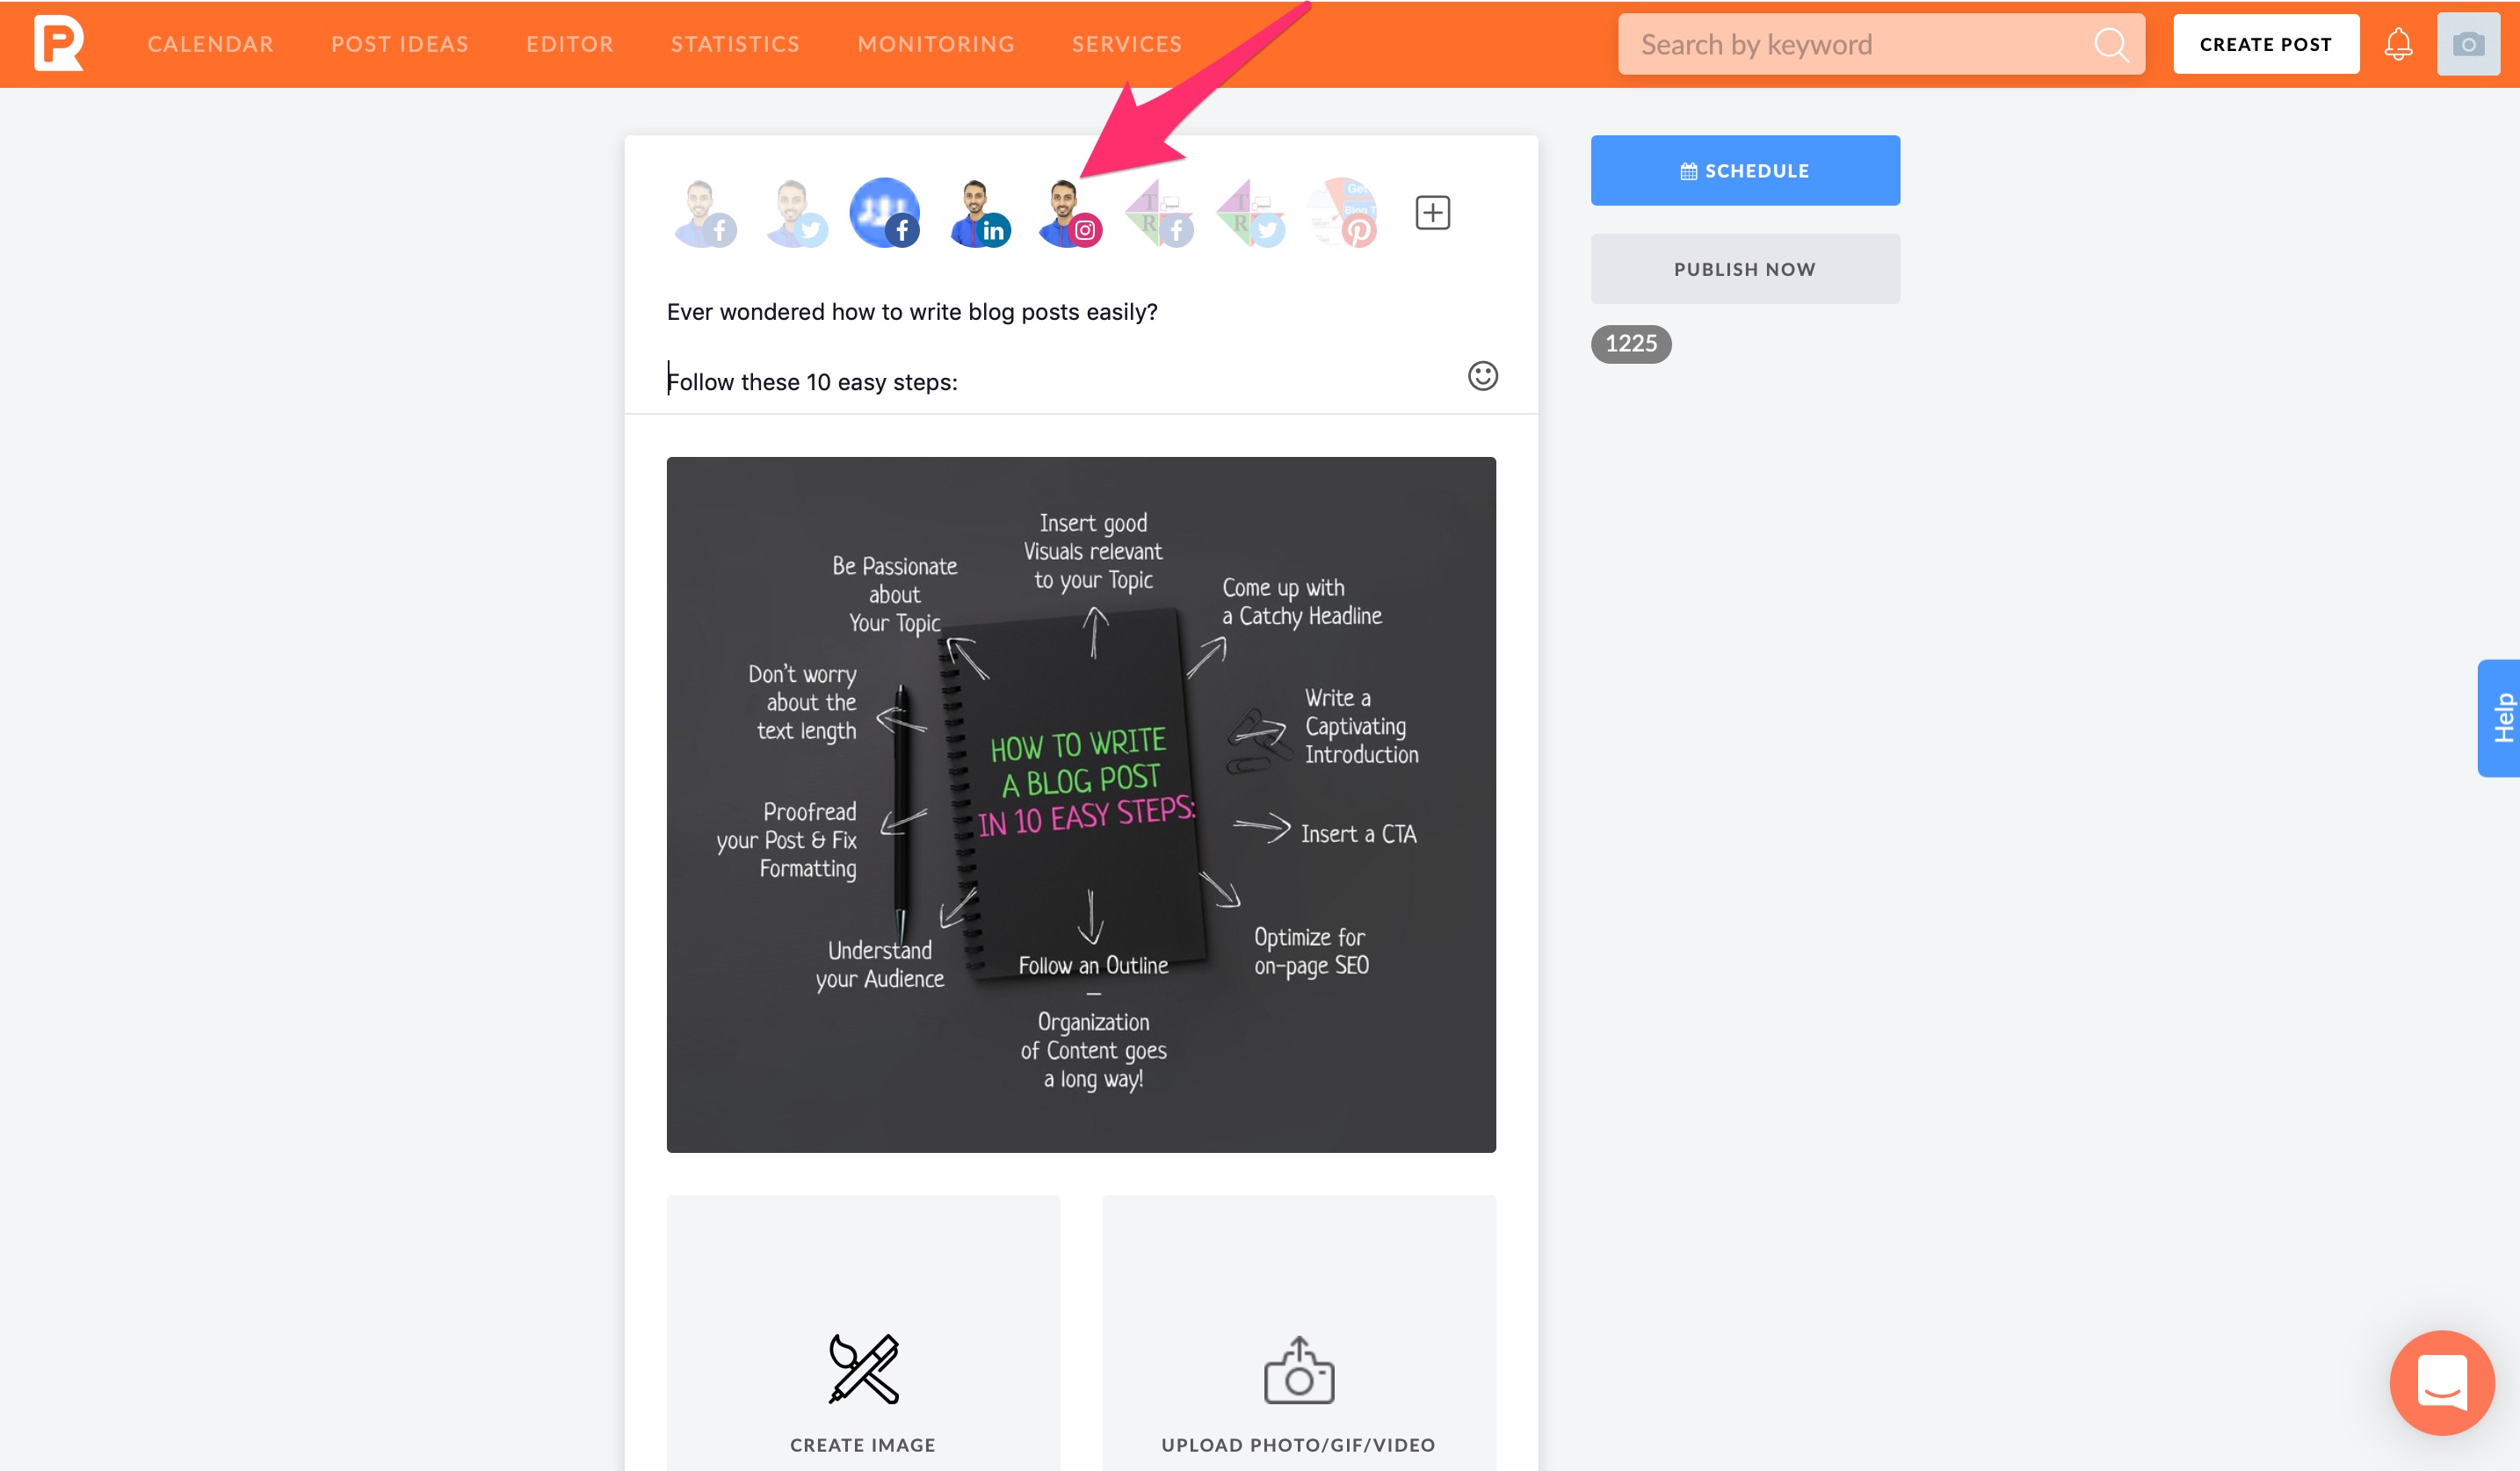Click the camera/profile avatar icon top right

[2469, 42]
